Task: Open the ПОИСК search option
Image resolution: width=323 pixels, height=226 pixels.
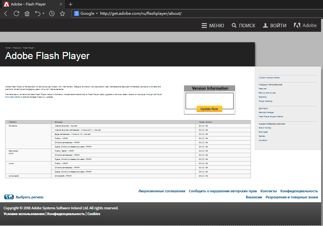Action: [244, 25]
